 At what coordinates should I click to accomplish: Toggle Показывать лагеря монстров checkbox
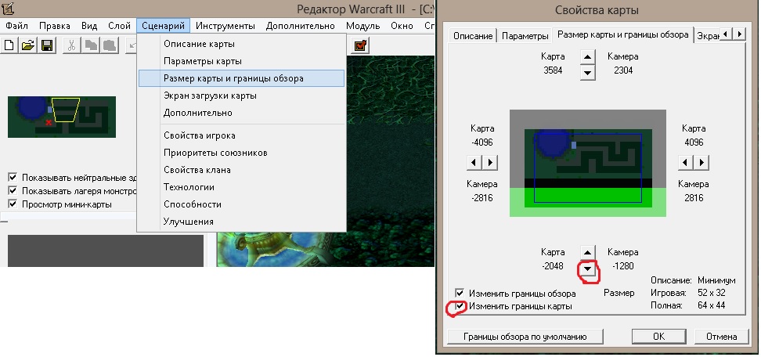pos(13,190)
